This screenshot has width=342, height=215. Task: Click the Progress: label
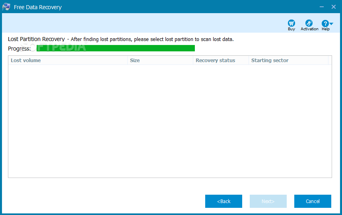pos(19,49)
